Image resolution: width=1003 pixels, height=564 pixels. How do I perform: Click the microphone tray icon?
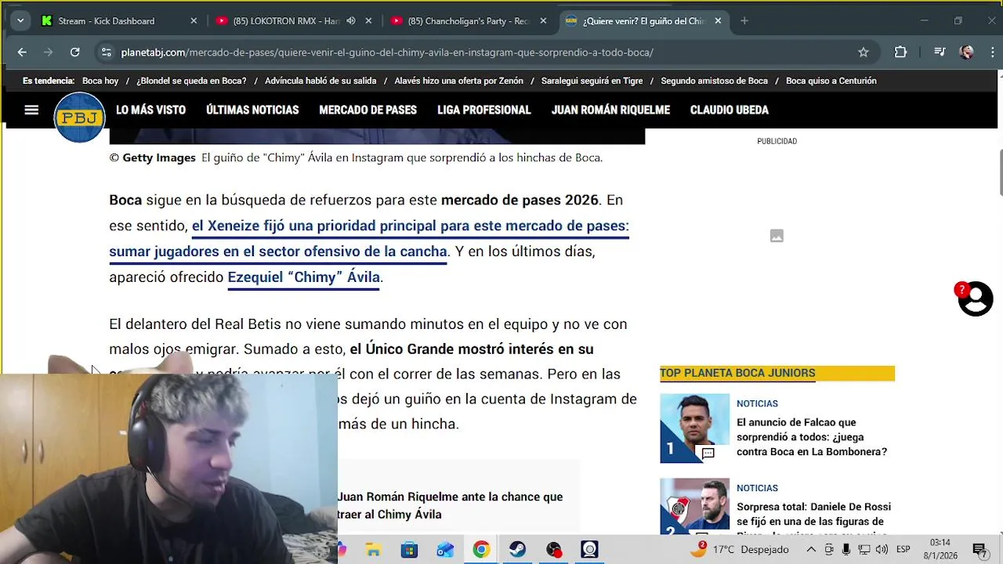tap(846, 550)
